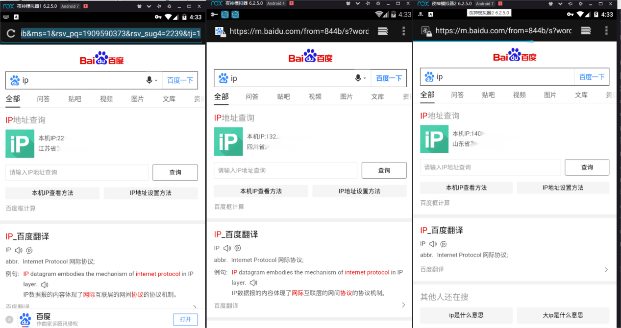
Task: Dismiss the Baidu app banner with the X icon
Action: 9,320
